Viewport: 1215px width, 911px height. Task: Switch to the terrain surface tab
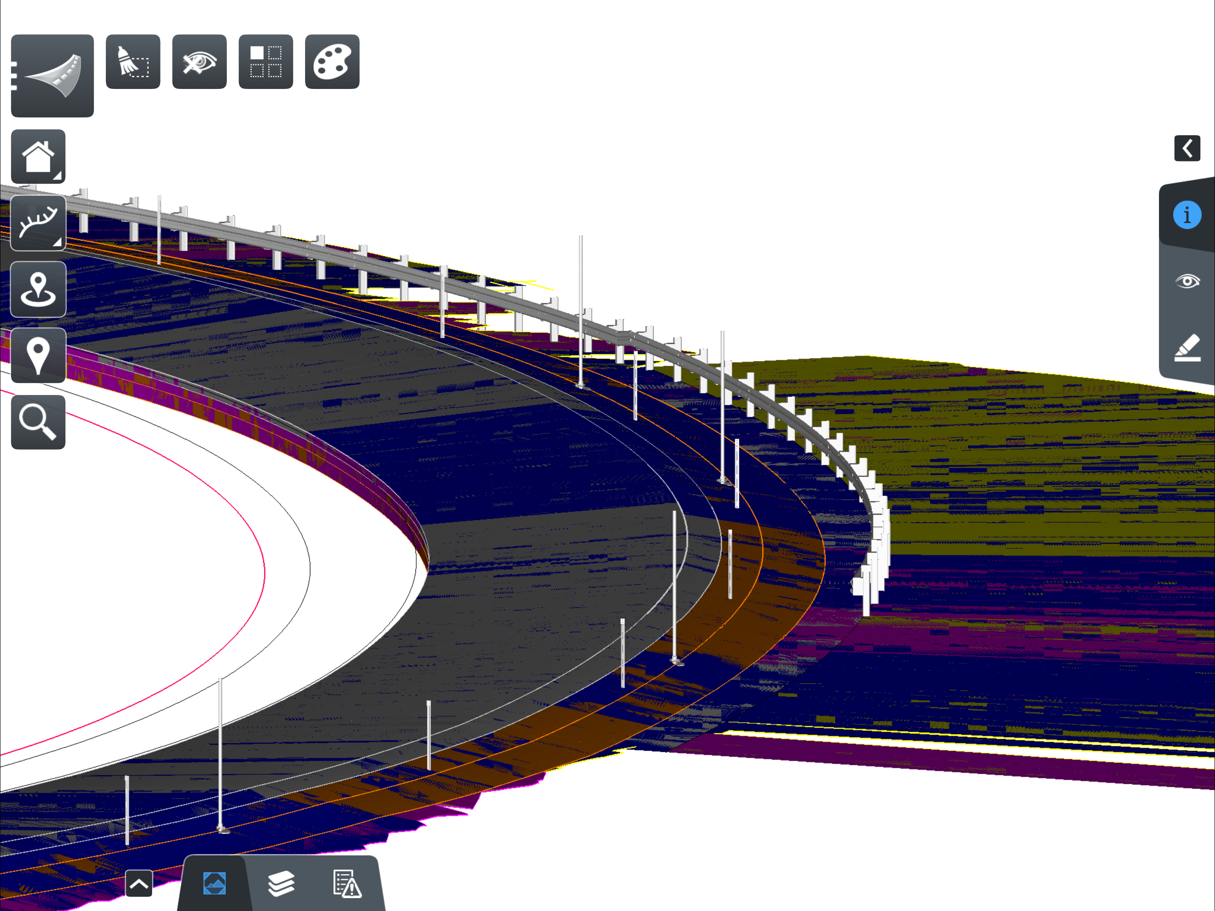click(215, 883)
